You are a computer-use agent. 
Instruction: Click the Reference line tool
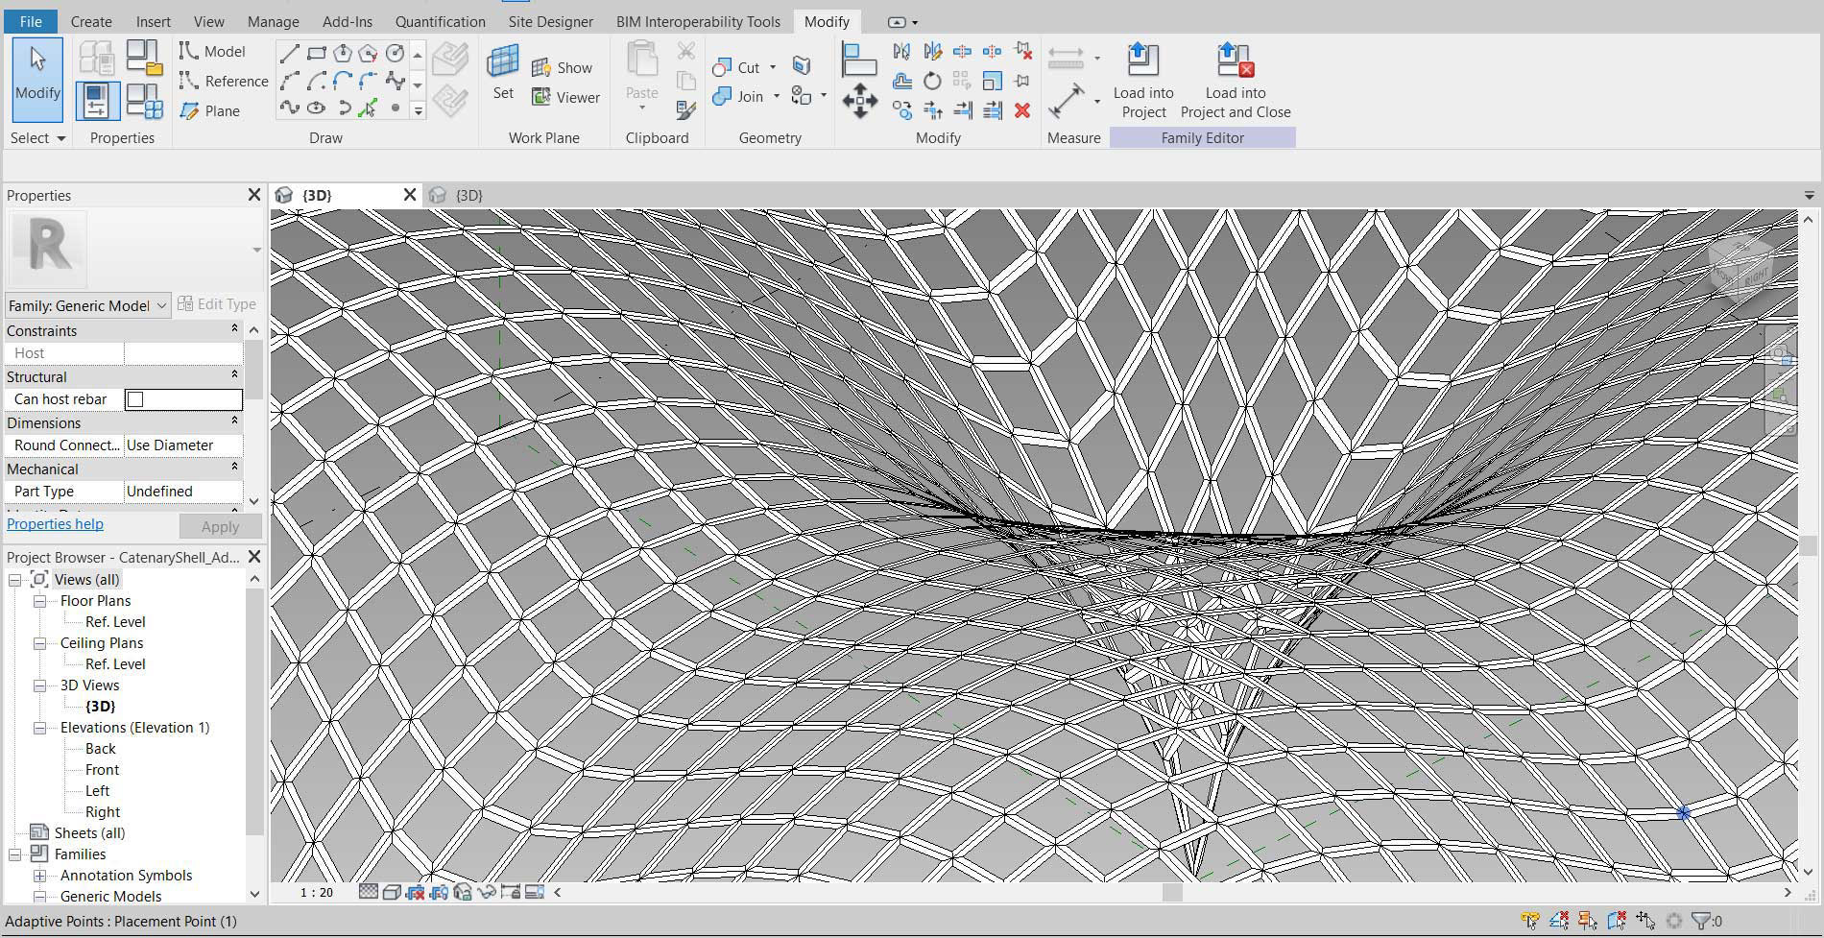[224, 82]
